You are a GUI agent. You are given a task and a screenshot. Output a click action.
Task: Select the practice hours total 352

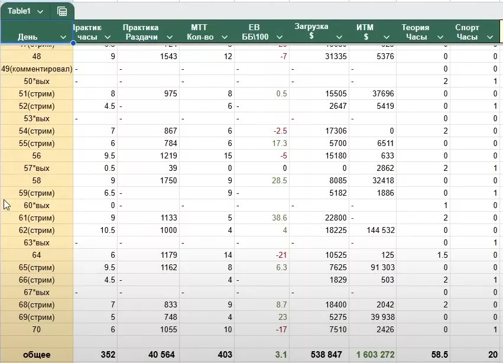click(108, 355)
